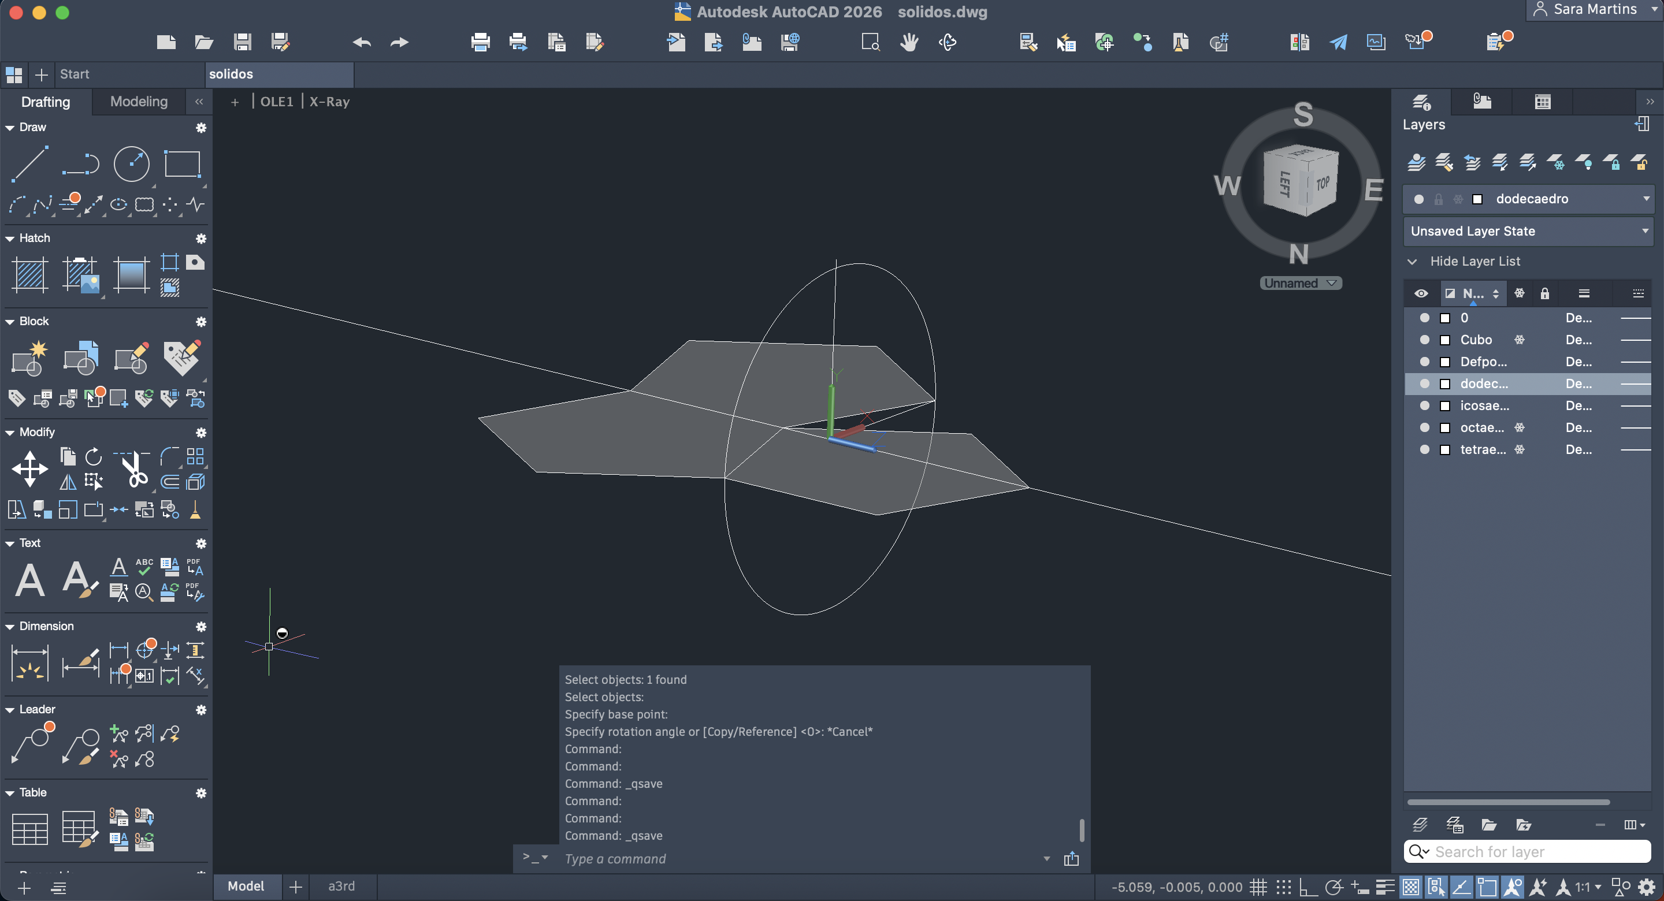Image resolution: width=1664 pixels, height=901 pixels.
Task: Click the Trim scissors tool
Action: click(x=135, y=470)
